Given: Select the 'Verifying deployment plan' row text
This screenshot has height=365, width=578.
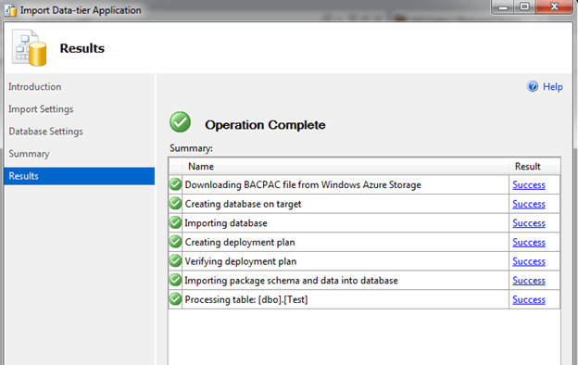Looking at the screenshot, I should click(240, 261).
